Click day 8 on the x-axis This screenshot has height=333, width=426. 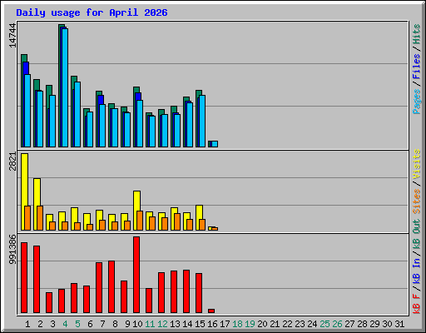(x=115, y=324)
